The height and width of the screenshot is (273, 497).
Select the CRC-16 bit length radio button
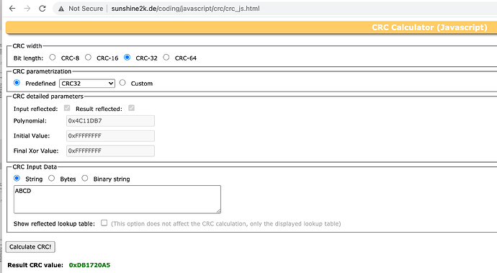click(x=88, y=58)
